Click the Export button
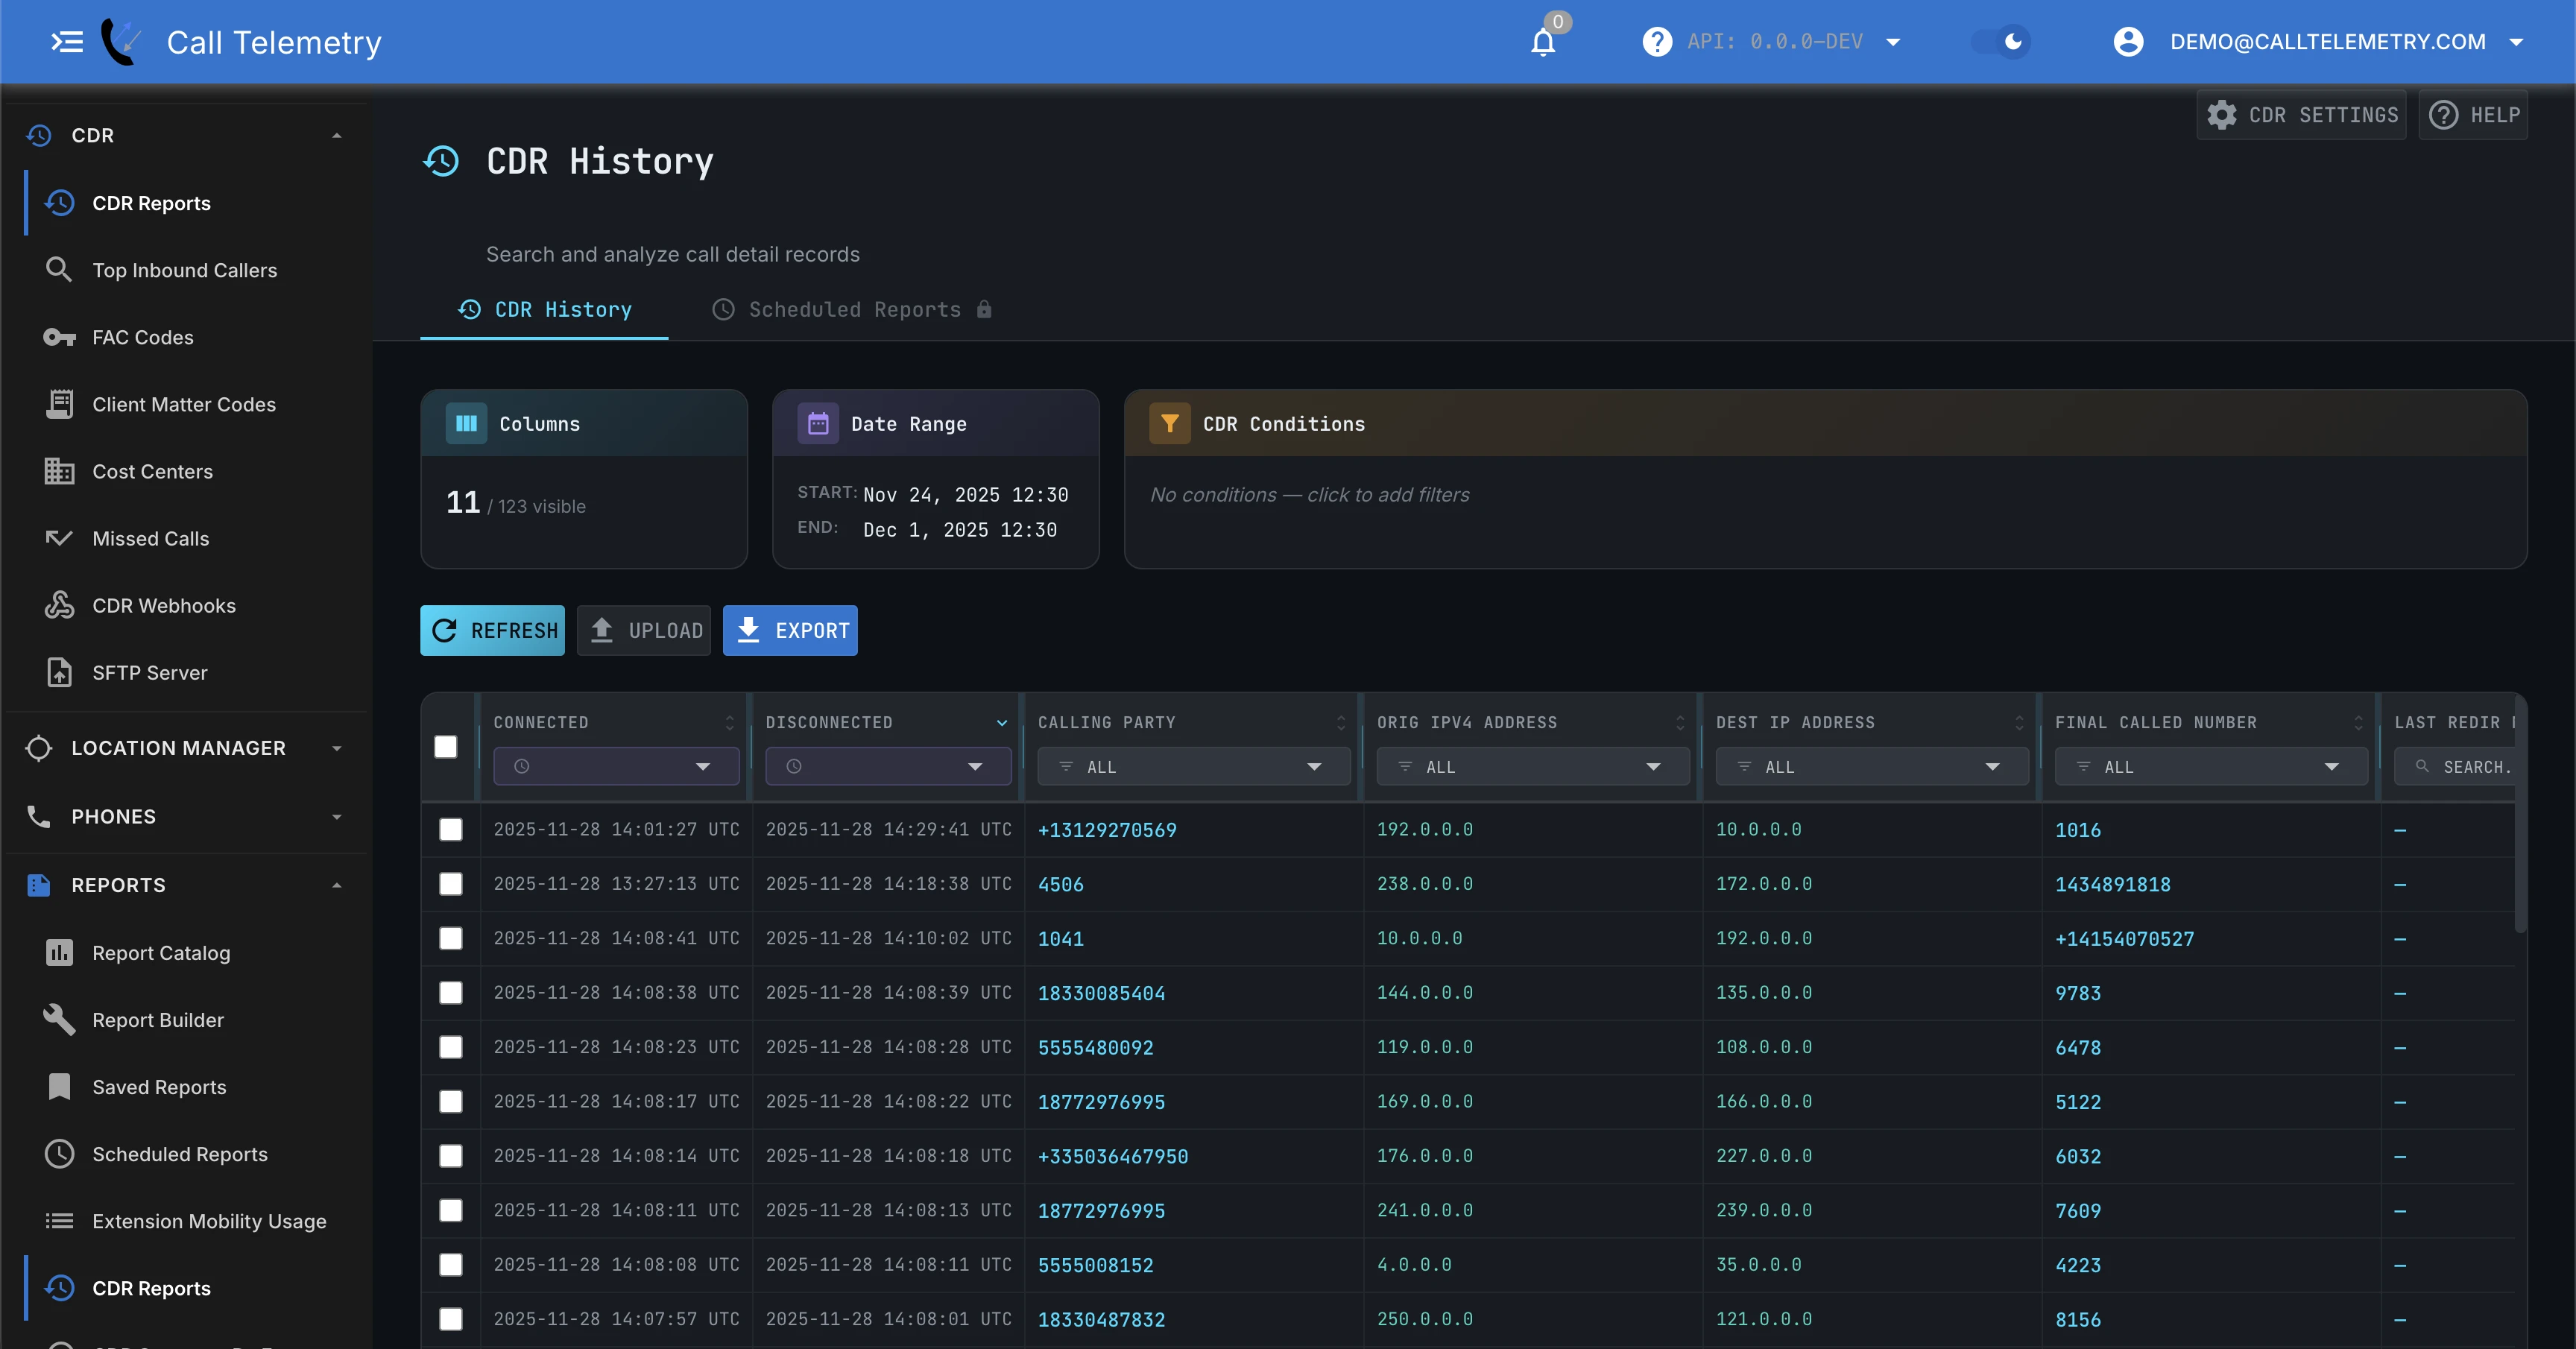The width and height of the screenshot is (2576, 1349). pos(790,630)
